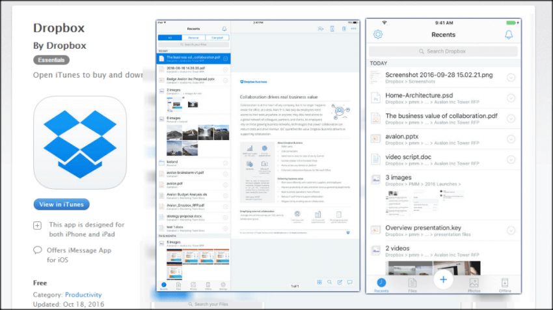Screen dimensions: 553x310
Task: Click file icon next to Screenshot 2016-09-28 row
Action: click(375, 77)
